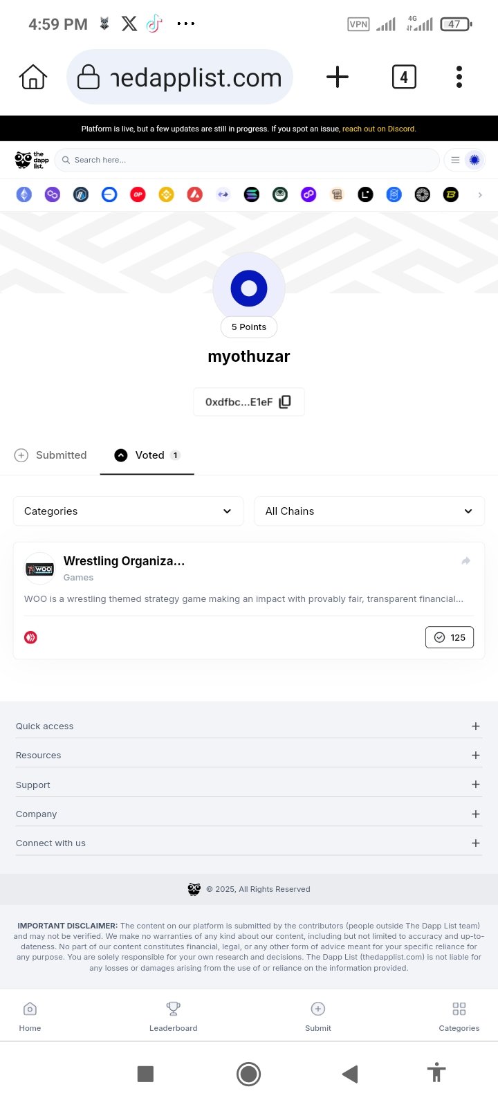The height and width of the screenshot is (1107, 498).
Task: Copy wallet address 0xdfbc...E1eF
Action: pos(285,402)
